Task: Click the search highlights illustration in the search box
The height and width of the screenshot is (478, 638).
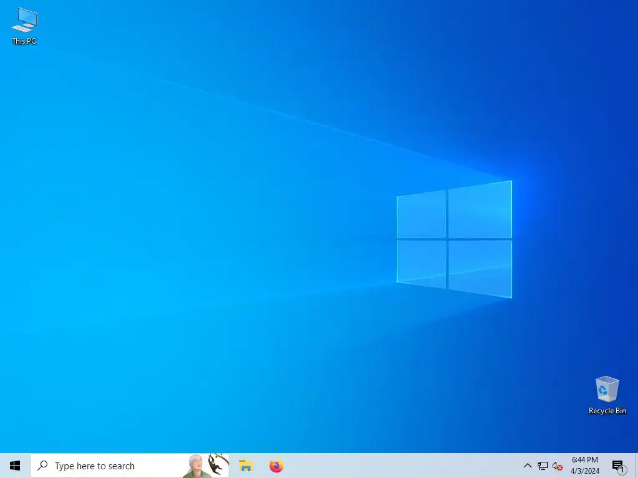Action: coord(206,466)
